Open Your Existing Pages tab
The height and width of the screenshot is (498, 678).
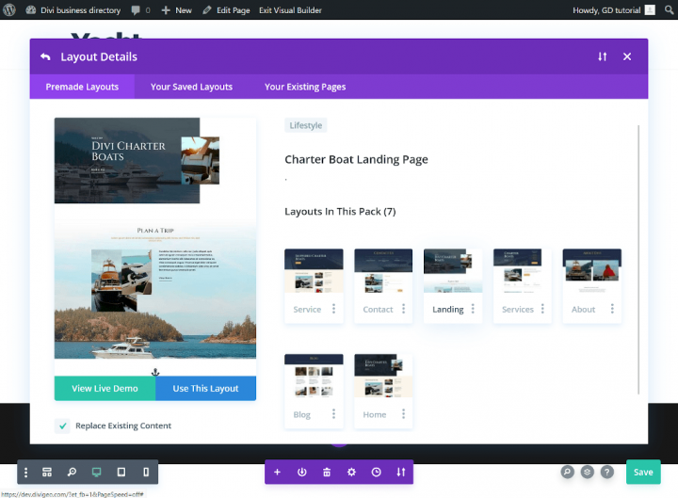coord(305,87)
